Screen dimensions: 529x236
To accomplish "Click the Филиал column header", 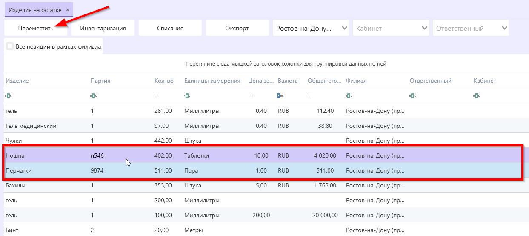I will point(356,81).
